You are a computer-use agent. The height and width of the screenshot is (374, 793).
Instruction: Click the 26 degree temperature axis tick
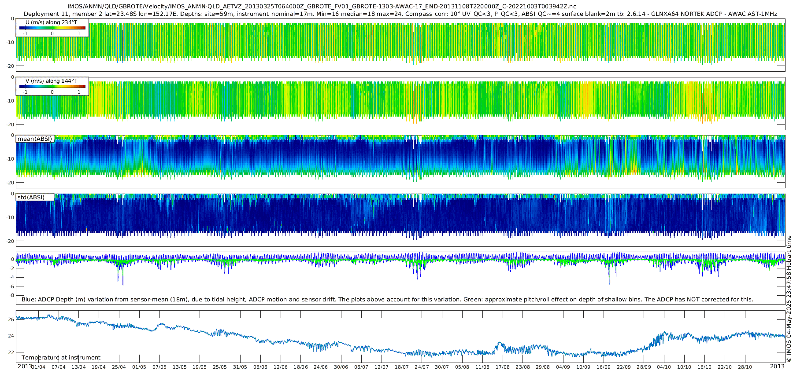coord(11,320)
